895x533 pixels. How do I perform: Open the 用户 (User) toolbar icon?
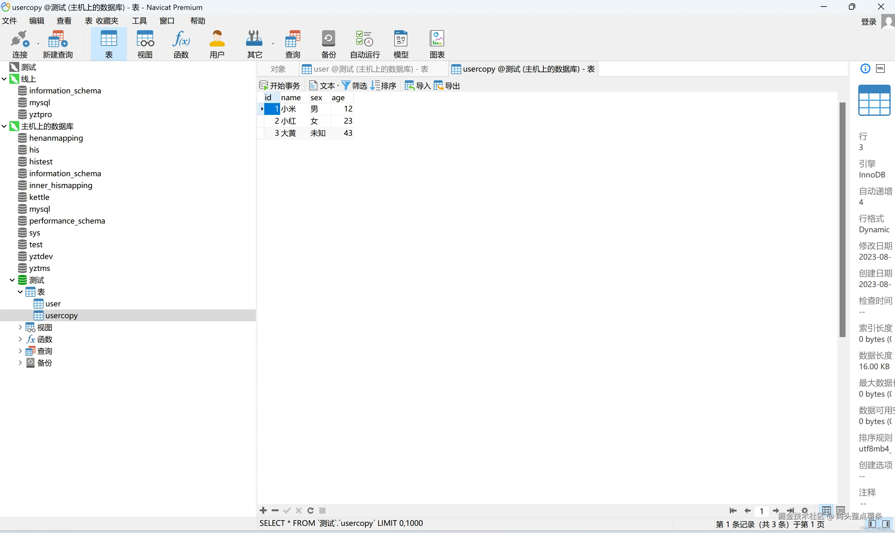[x=217, y=44]
